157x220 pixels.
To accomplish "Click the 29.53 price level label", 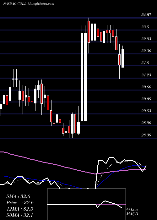I will 146,111.
